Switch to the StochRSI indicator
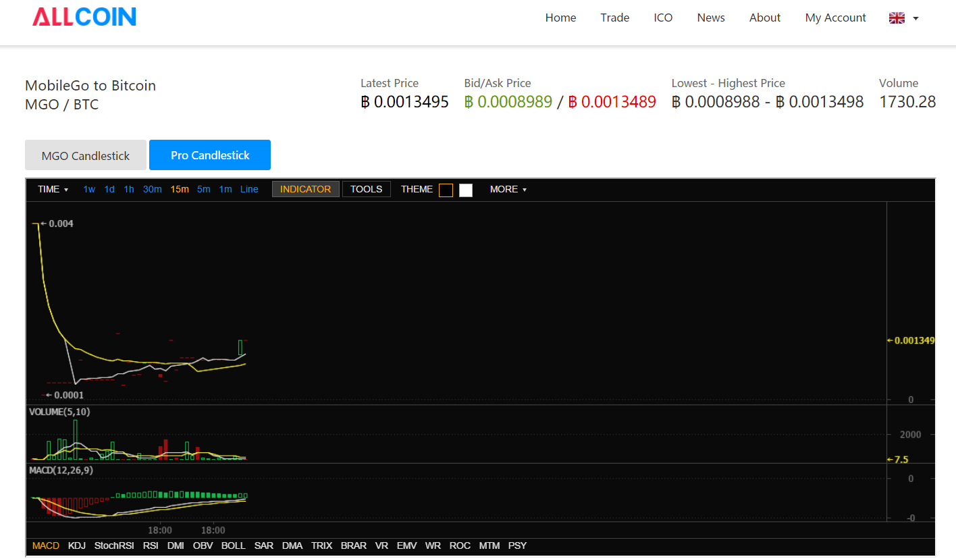Screen dimensions: 956x559 (114, 545)
